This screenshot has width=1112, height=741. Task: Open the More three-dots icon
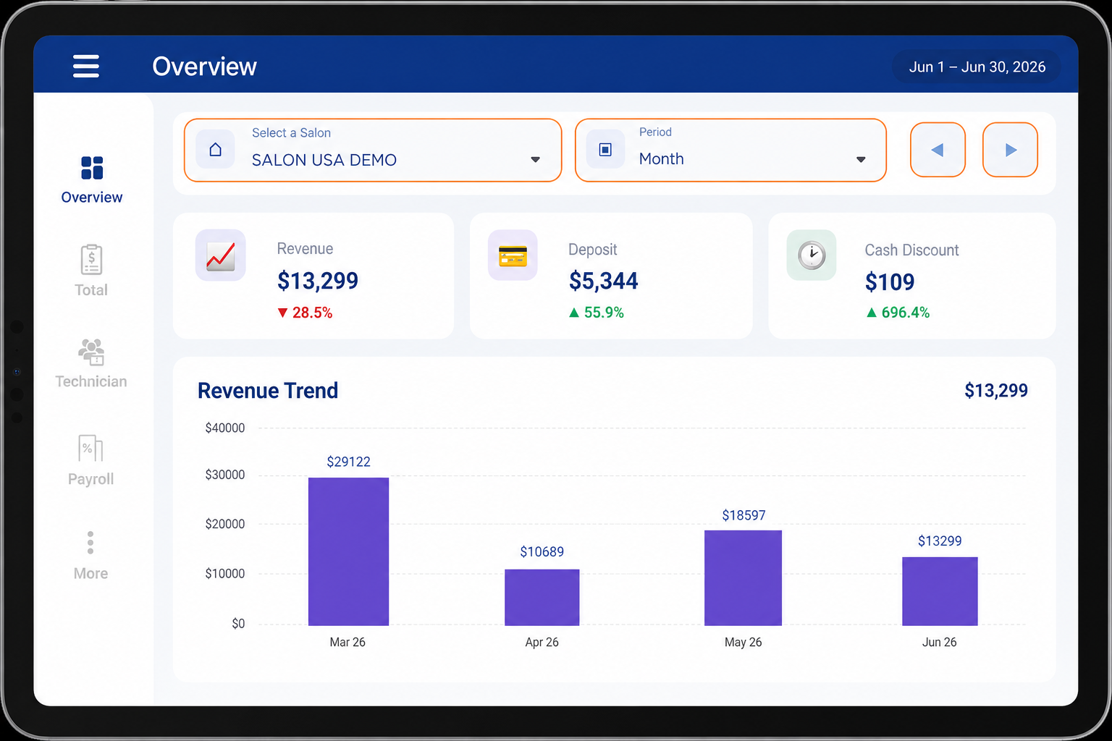pos(90,542)
